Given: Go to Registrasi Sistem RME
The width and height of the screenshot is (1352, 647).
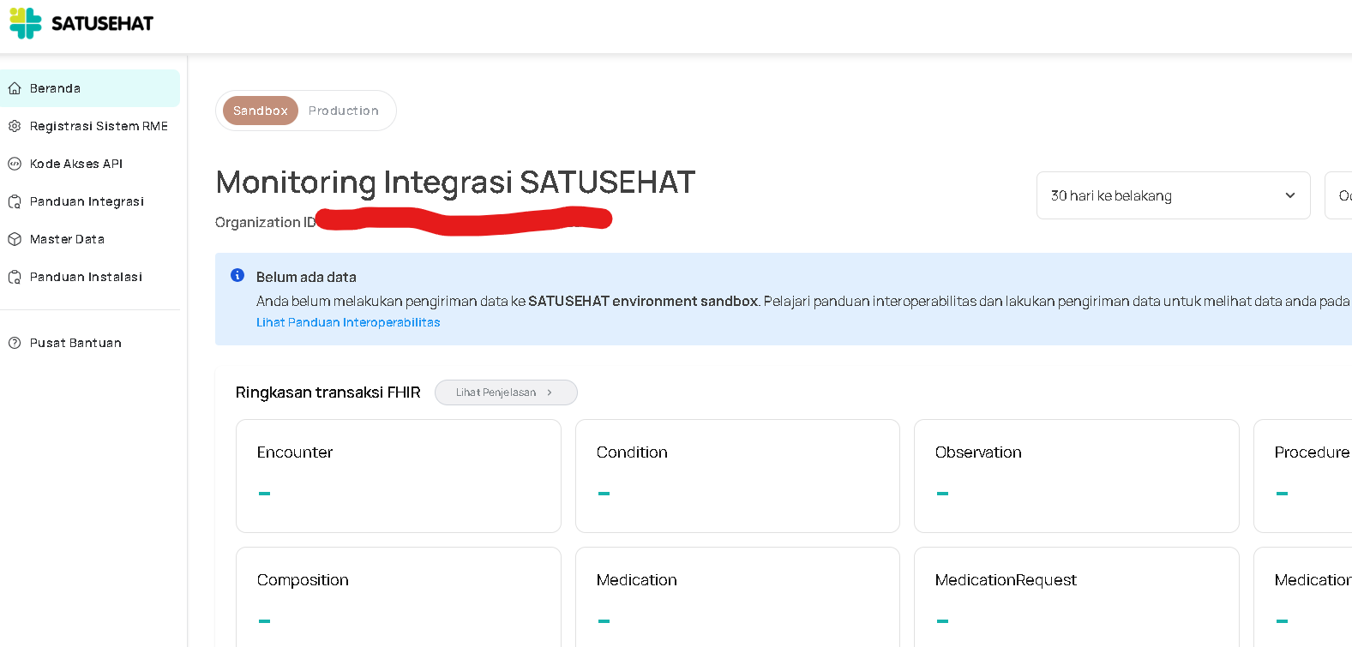Looking at the screenshot, I should (x=90, y=126).
